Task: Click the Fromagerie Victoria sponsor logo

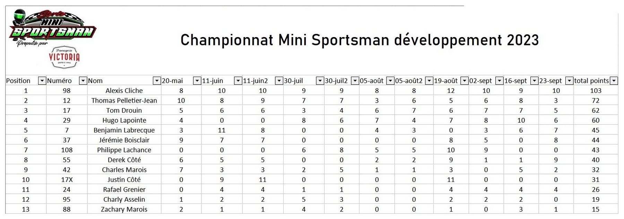Action: (64, 58)
